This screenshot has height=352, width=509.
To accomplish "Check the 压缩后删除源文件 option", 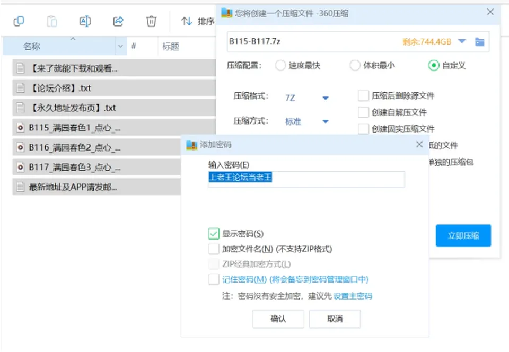I will coord(363,96).
